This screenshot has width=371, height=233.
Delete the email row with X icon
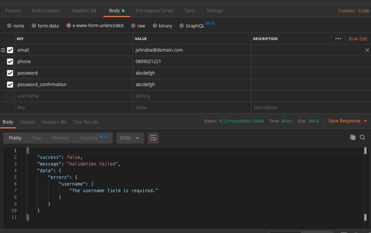pos(367,50)
